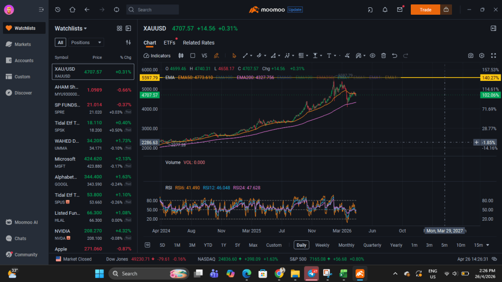502x282 pixels.
Task: Click the orange Trade button
Action: (x=426, y=10)
